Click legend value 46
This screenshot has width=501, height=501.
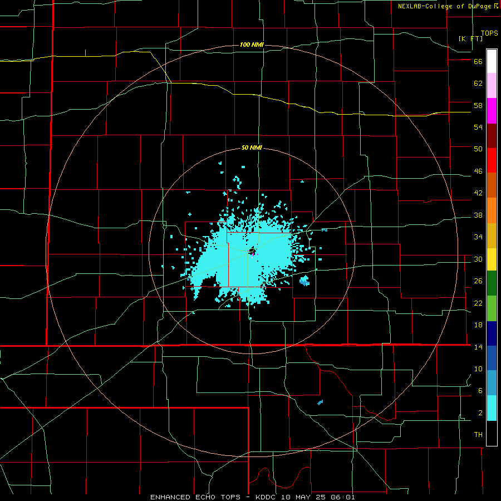pyautogui.click(x=478, y=171)
